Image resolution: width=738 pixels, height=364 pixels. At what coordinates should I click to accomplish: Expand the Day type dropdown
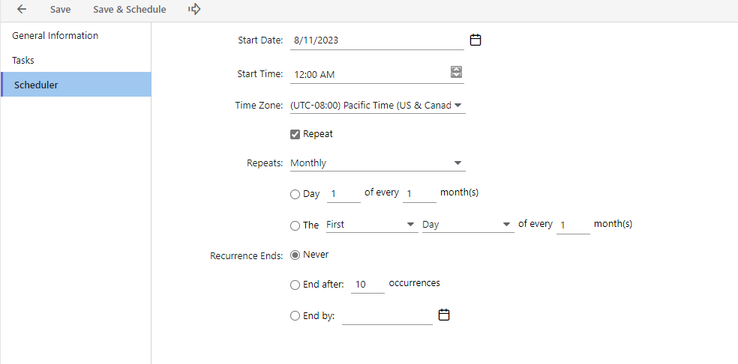click(x=468, y=225)
